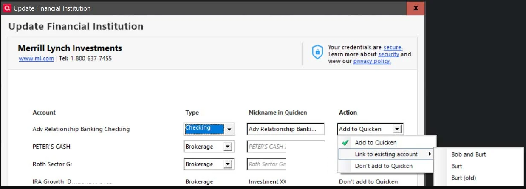Click Nickname in Quicken column header

click(278, 113)
